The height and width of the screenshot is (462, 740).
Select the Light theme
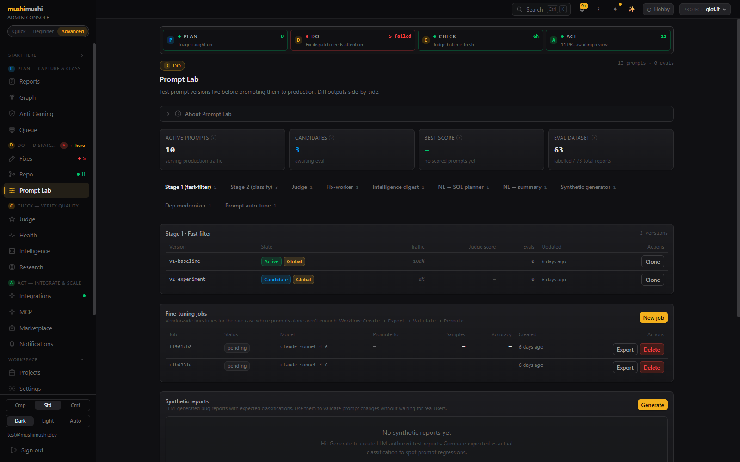[48, 421]
